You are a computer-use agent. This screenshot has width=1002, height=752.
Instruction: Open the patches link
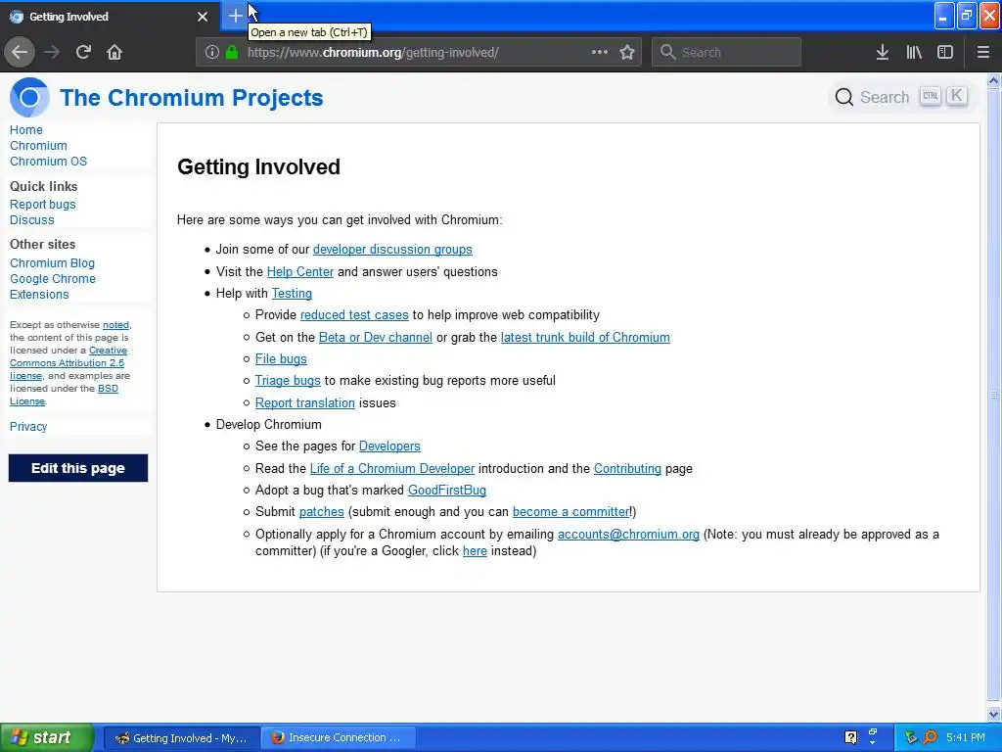pos(321,512)
